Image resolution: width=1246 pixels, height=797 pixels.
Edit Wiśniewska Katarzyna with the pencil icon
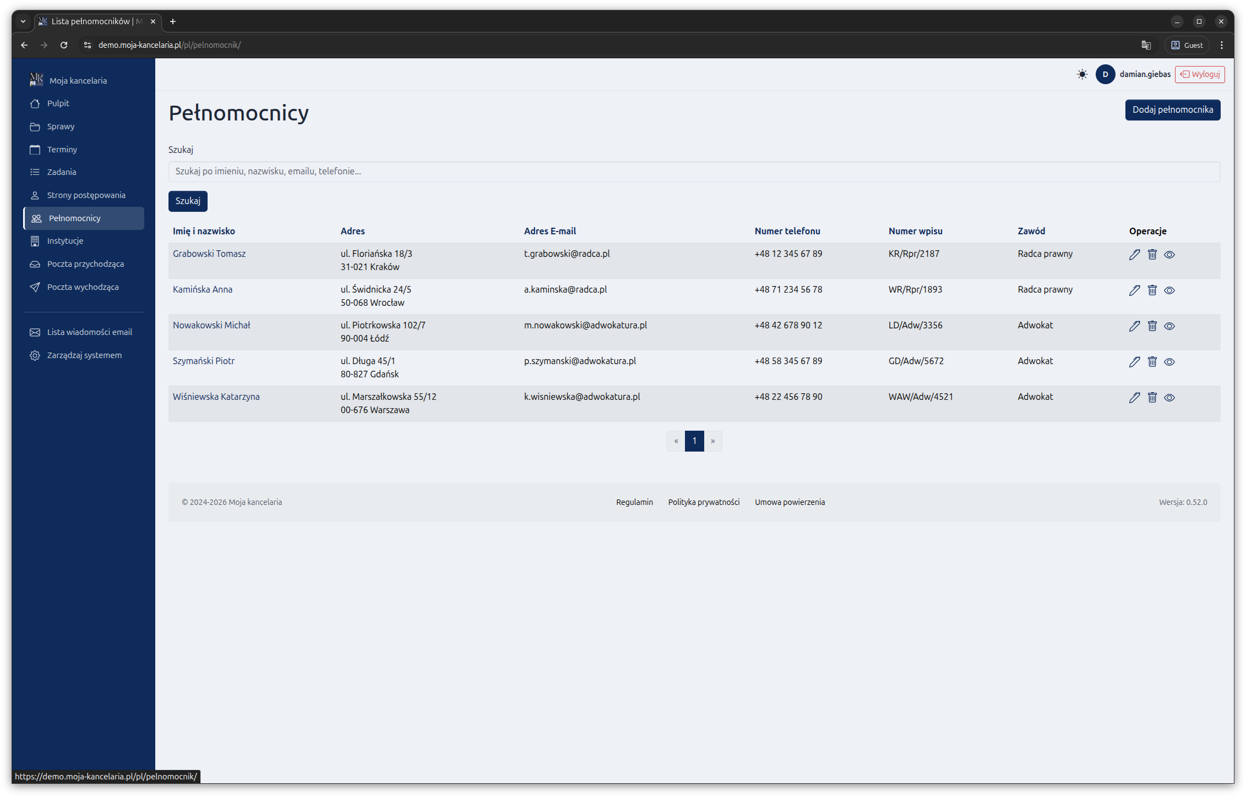1134,397
